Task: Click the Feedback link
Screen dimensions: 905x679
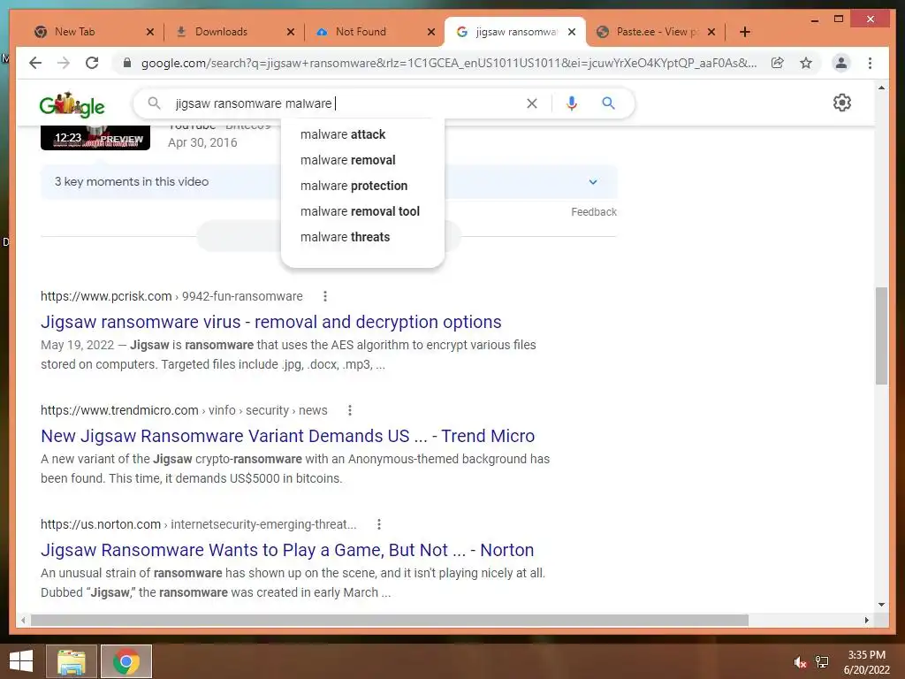Action: click(594, 212)
